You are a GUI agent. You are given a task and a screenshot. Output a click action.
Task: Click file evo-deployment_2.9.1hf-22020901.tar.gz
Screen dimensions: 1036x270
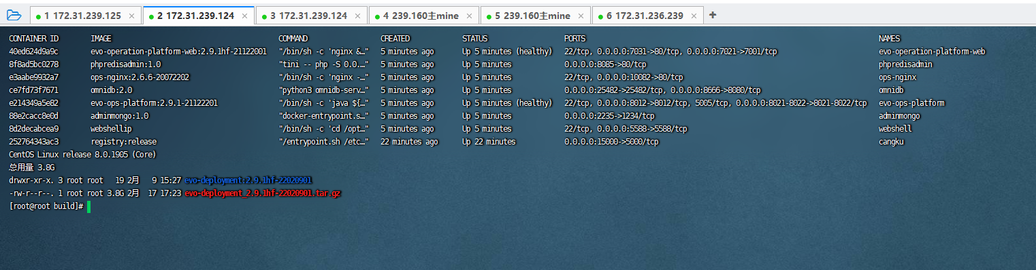pos(263,193)
